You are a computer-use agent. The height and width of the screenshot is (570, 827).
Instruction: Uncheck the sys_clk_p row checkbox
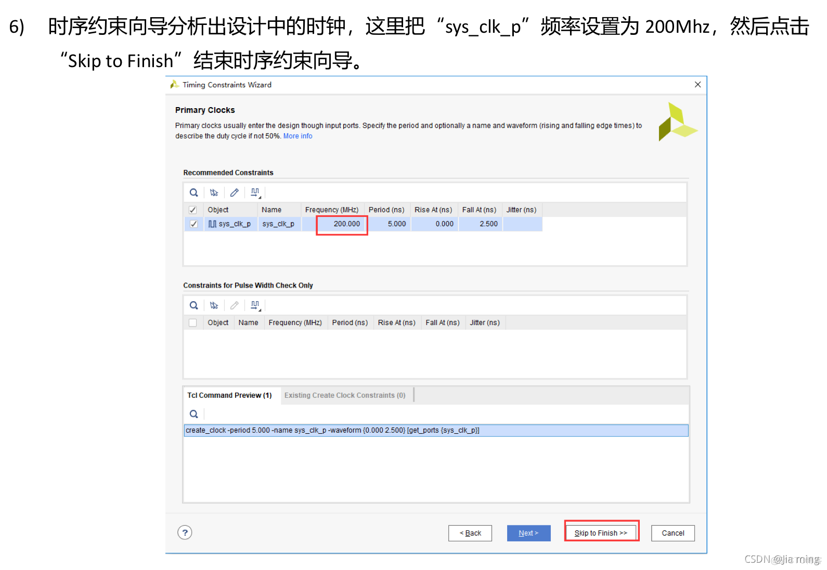[193, 224]
